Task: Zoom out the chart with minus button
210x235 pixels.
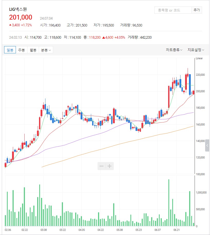Action: (102, 166)
